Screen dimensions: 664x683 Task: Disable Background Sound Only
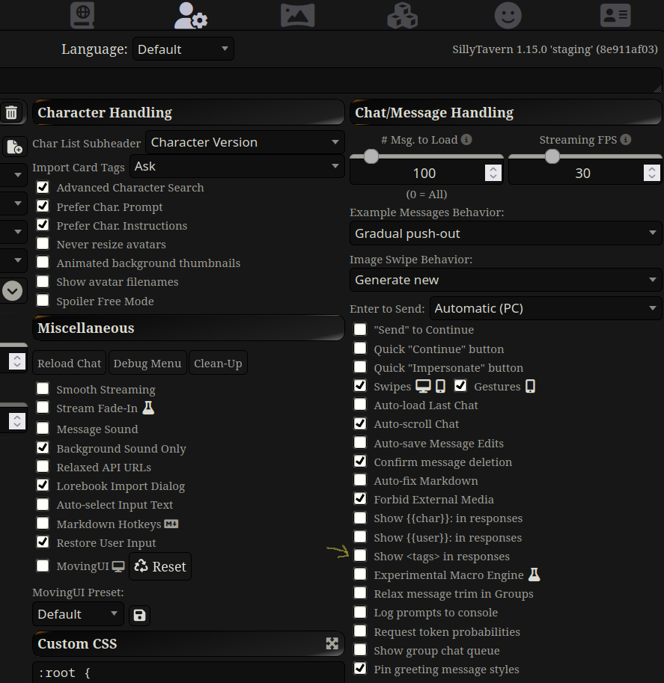(43, 447)
